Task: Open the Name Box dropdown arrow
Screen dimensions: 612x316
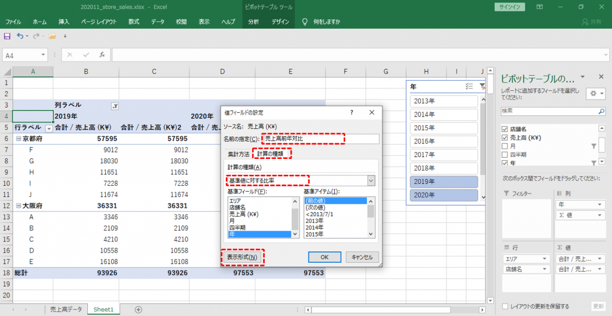Action: pyautogui.click(x=43, y=55)
